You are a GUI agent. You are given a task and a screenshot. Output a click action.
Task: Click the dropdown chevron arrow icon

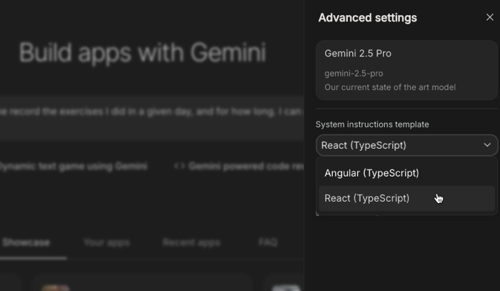pyautogui.click(x=487, y=145)
